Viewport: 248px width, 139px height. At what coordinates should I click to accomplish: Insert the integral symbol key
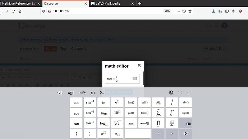(x=172, y=102)
